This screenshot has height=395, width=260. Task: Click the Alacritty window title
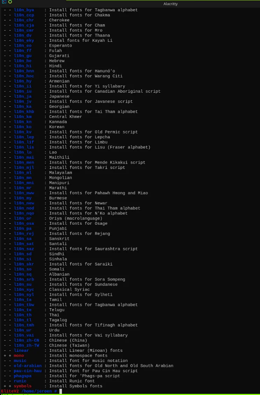coord(171,4)
